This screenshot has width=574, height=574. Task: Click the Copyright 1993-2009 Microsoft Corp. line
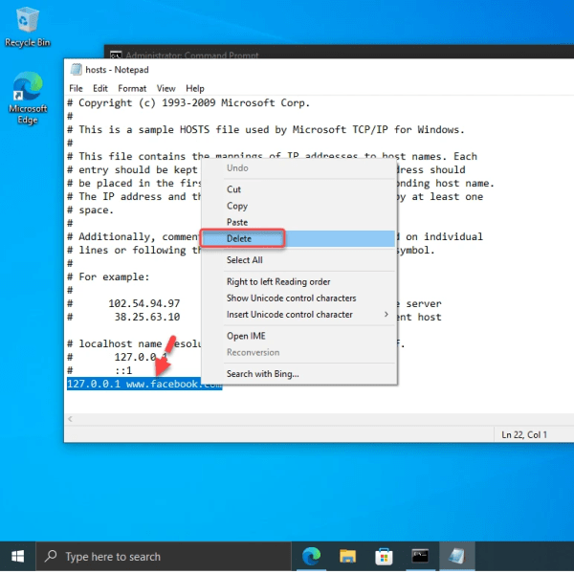188,103
